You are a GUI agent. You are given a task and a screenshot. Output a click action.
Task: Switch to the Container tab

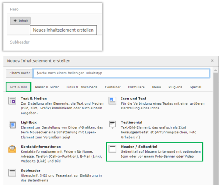pyautogui.click(x=113, y=87)
